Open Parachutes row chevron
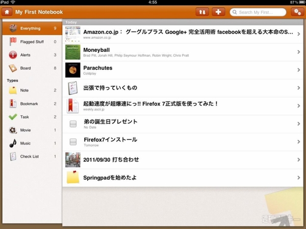Viewport: 306px width, 229px height. pyautogui.click(x=298, y=70)
